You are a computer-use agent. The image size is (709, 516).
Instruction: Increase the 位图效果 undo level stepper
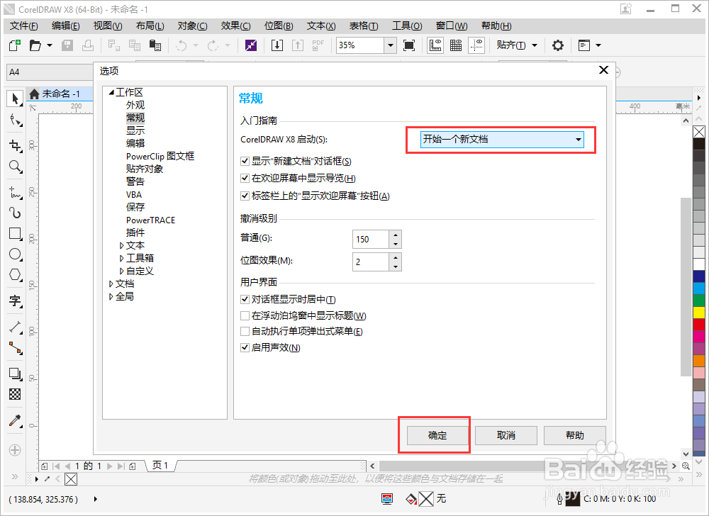[396, 257]
